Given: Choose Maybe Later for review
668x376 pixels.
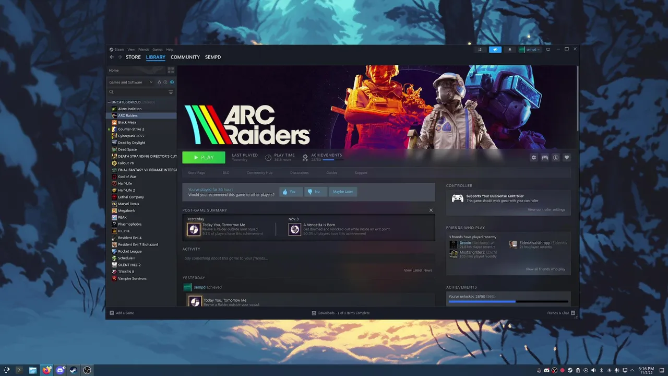Looking at the screenshot, I should click(x=343, y=192).
